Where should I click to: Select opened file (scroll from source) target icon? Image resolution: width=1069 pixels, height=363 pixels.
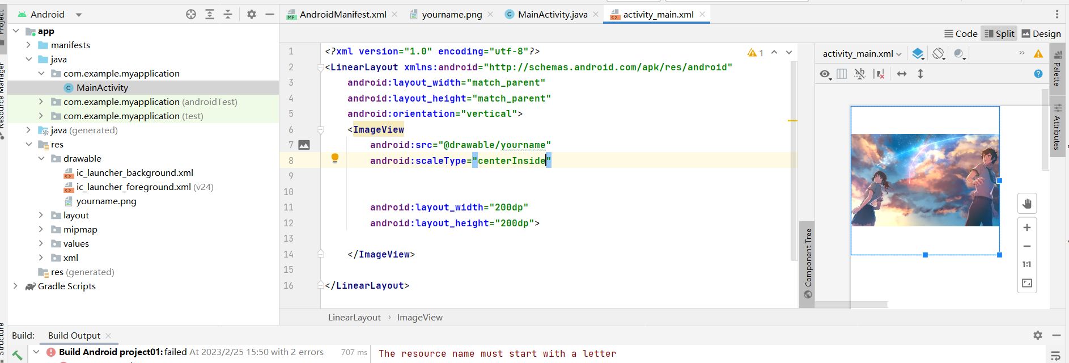coord(191,14)
